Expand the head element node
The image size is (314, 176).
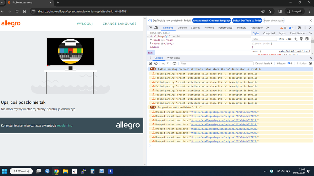pos(151,40)
